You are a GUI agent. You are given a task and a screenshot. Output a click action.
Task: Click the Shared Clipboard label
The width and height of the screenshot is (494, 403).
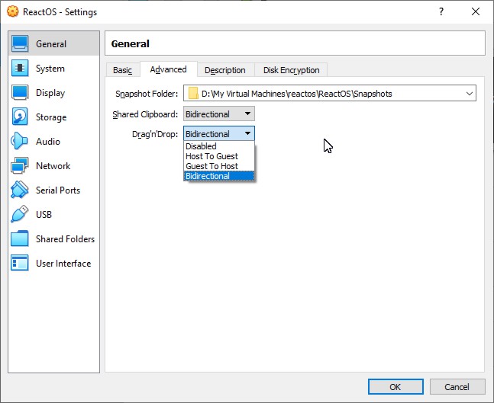(x=145, y=114)
